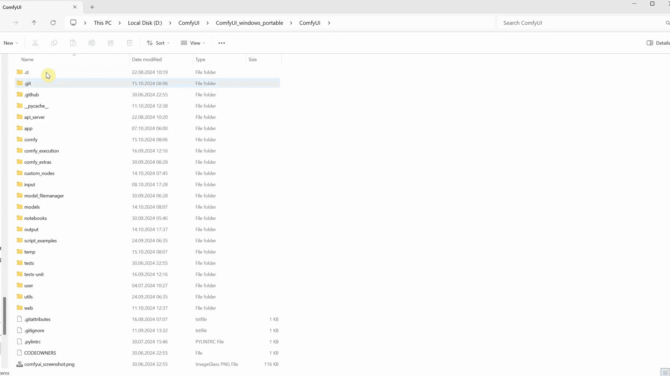Click the comfyui_screenshot.png file icon

(x=20, y=364)
